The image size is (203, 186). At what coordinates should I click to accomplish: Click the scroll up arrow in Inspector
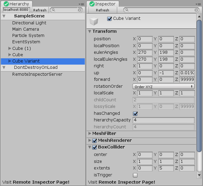199,17
